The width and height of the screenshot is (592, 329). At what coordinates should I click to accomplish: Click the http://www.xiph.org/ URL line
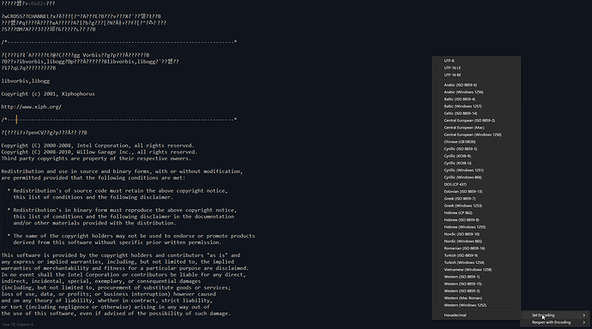(32, 107)
